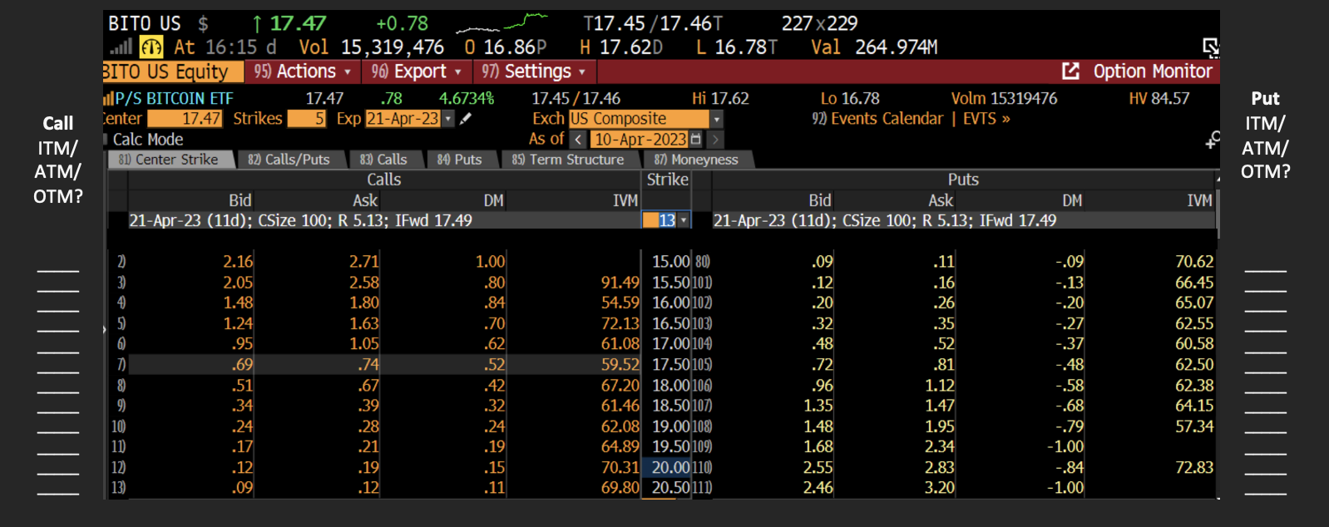The image size is (1329, 527).
Task: Click the intraday sparkline chart
Action: (502, 22)
